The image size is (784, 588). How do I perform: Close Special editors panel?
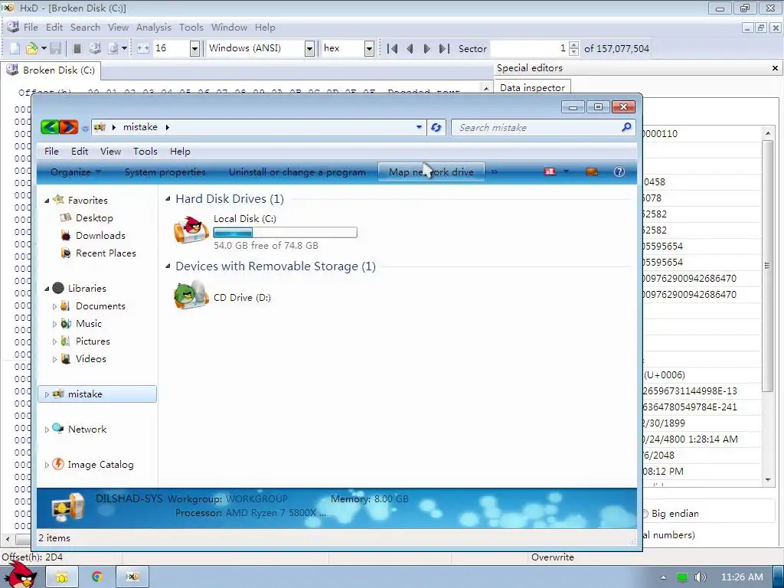[775, 68]
